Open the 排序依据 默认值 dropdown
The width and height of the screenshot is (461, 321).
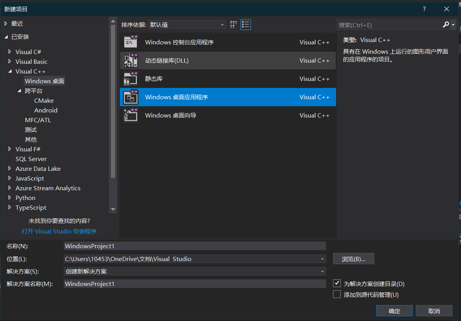187,25
